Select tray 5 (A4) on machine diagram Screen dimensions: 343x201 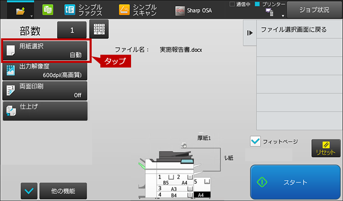coord(202,188)
